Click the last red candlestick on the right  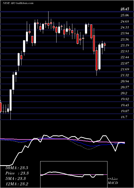click(105, 45)
